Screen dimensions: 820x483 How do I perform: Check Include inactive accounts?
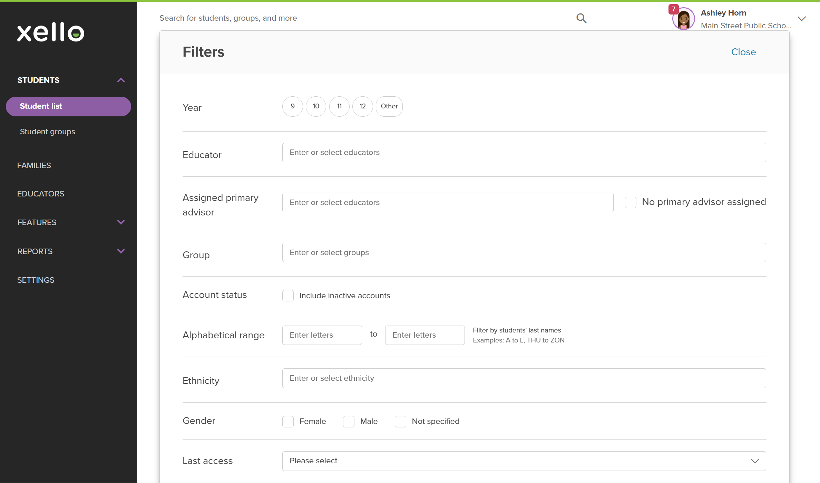click(287, 296)
